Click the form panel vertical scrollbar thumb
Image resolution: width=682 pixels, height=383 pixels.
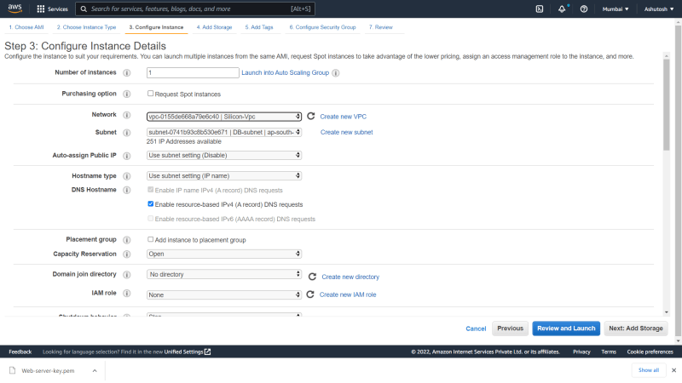pos(667,105)
